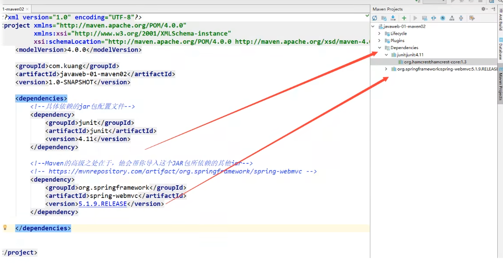Image resolution: width=503 pixels, height=265 pixels.
Task: Click the Show Dependencies diagram icon
Action: click(452, 18)
